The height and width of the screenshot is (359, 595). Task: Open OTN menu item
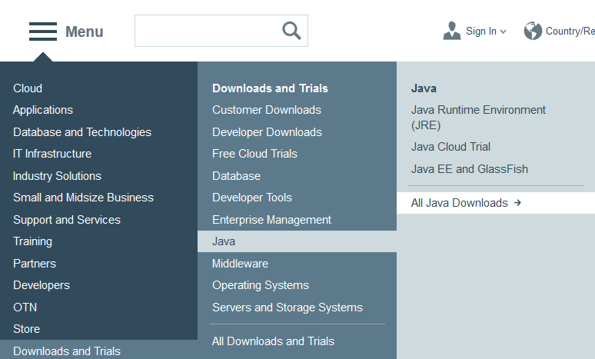25,307
